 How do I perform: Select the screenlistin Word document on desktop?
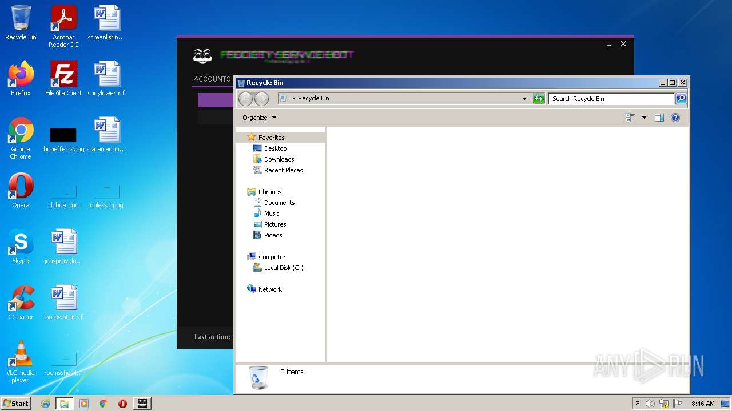tap(106, 23)
